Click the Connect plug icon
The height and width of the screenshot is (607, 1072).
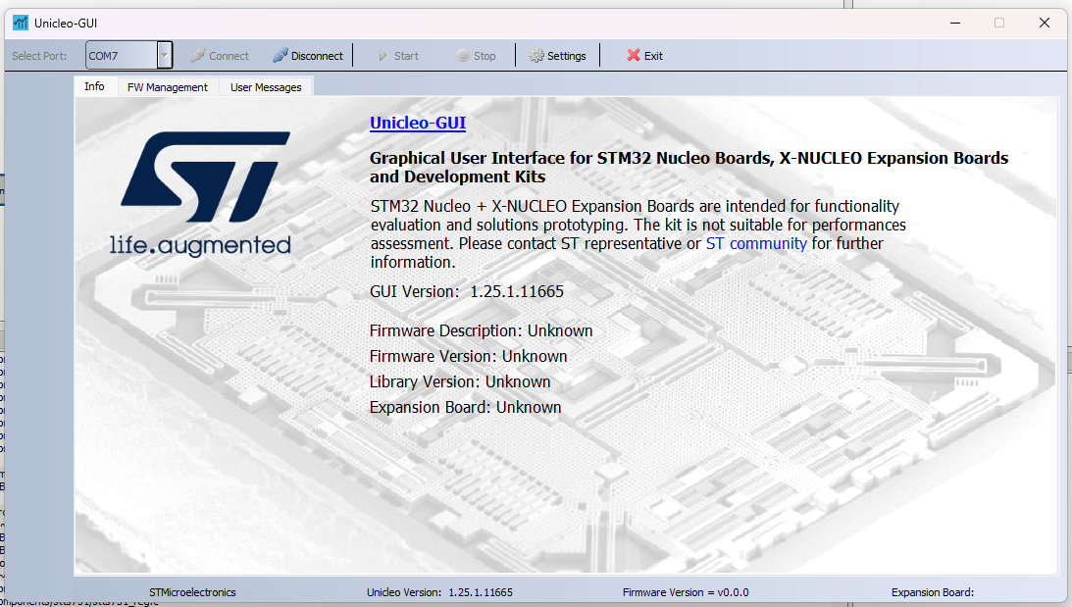point(198,56)
